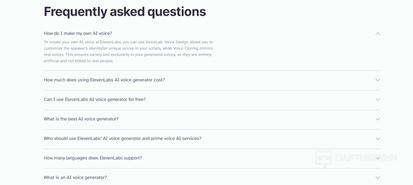This screenshot has height=185, width=413.
Task: Expand 'Who should use ElevenLabs' AI voice generator' question
Action: pyautogui.click(x=122, y=138)
